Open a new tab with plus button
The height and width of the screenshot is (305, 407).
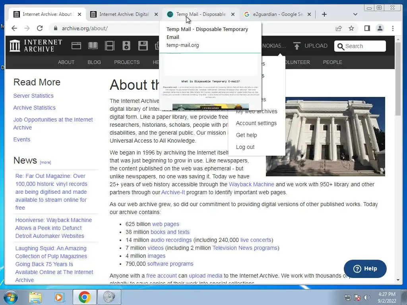click(324, 14)
